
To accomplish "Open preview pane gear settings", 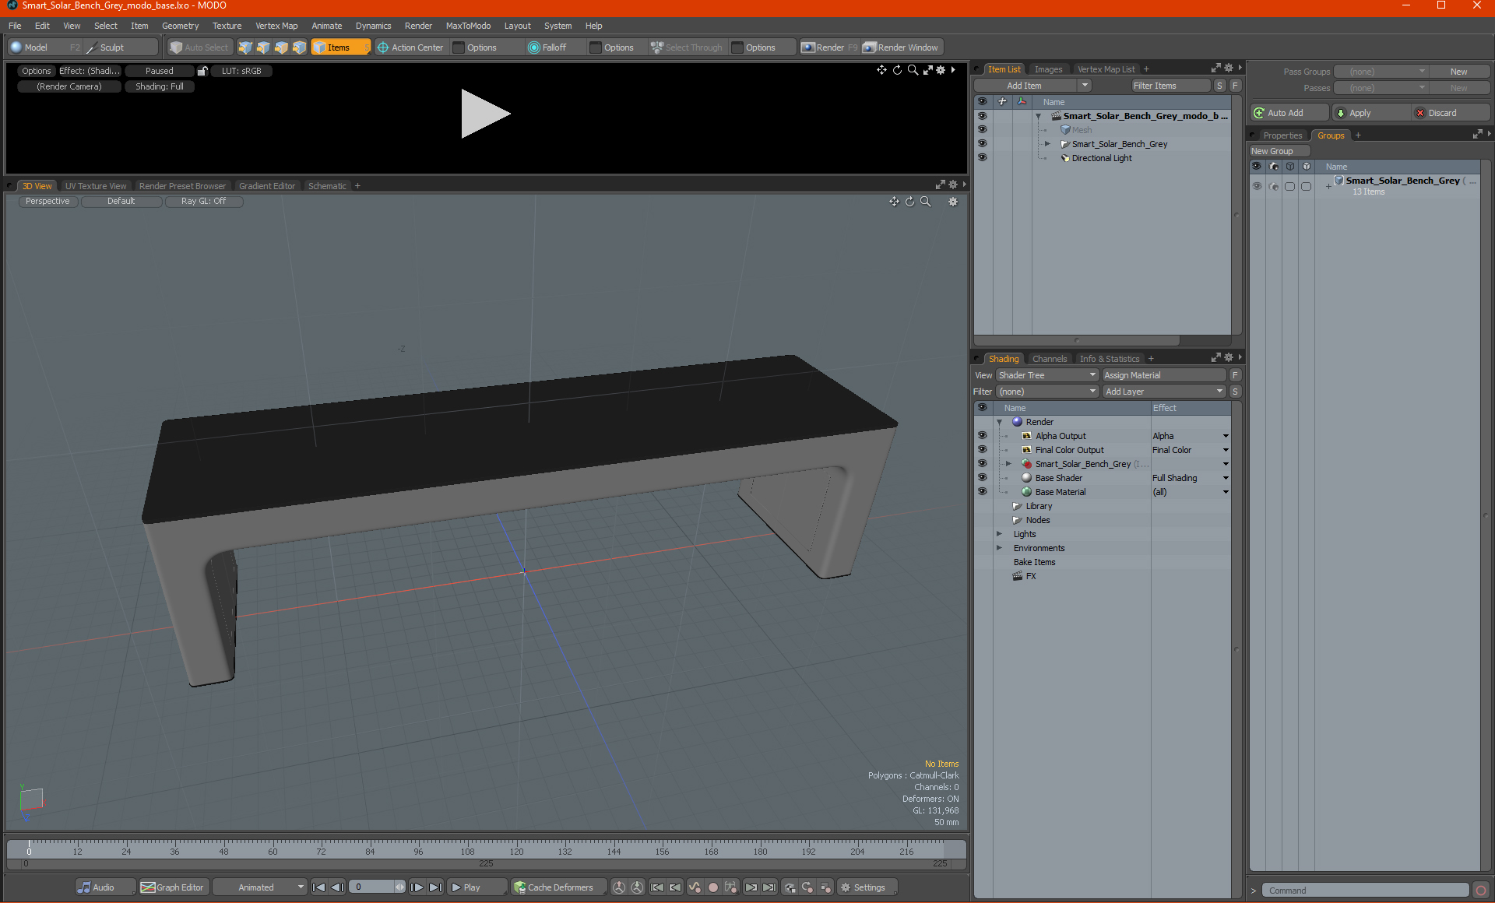I will [x=941, y=70].
